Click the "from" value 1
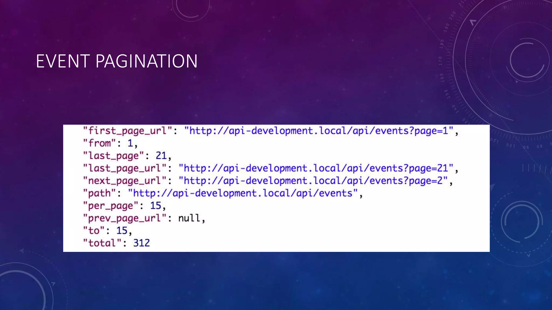552x310 pixels. (130, 143)
